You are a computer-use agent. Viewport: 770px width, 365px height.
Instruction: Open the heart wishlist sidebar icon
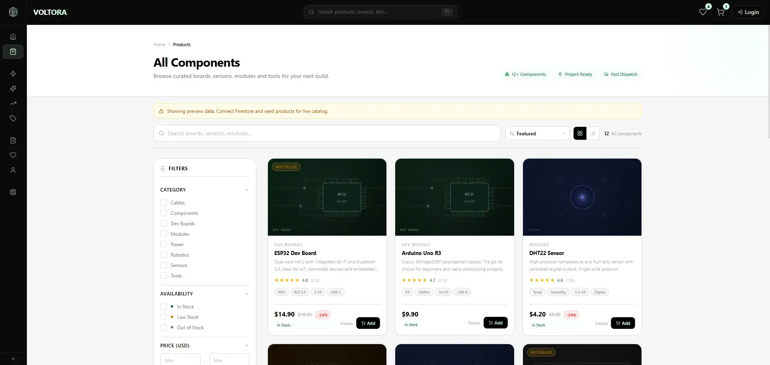(x=13, y=155)
